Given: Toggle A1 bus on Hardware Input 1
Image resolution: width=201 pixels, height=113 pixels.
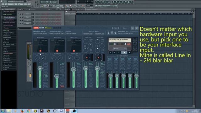Looking at the screenshot, I should point(45,63).
